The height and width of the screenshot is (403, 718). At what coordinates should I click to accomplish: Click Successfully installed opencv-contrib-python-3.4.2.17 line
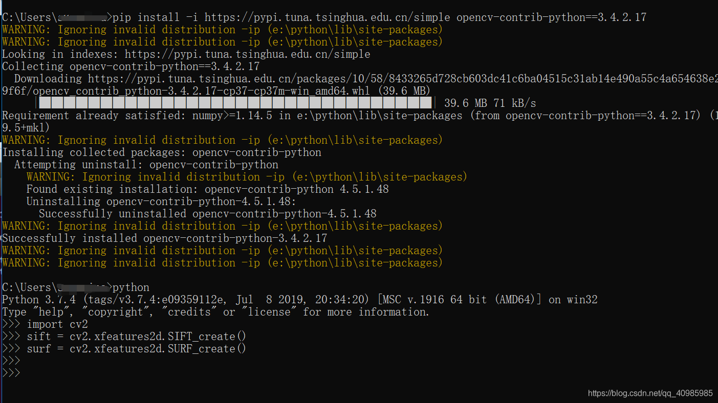pyautogui.click(x=165, y=238)
